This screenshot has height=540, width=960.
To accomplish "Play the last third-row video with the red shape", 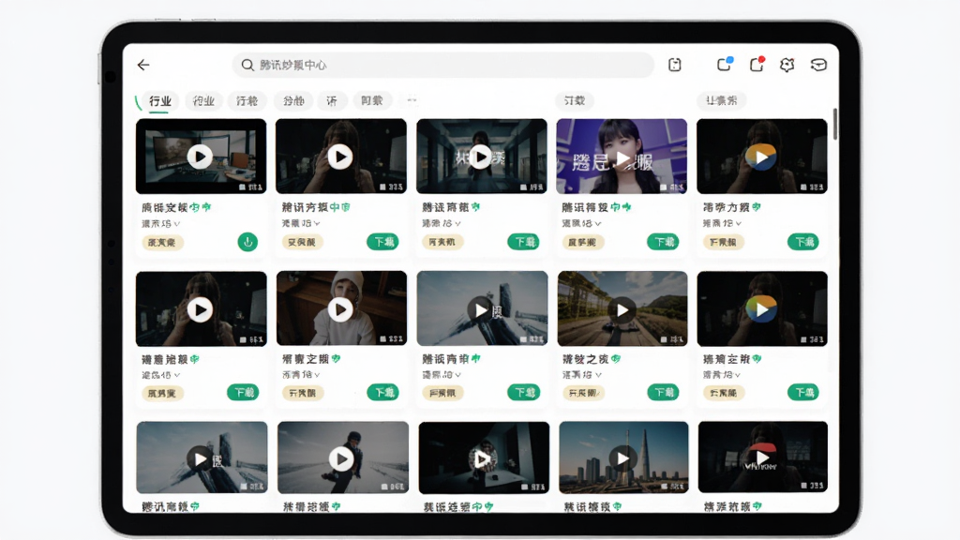I will pyautogui.click(x=762, y=457).
